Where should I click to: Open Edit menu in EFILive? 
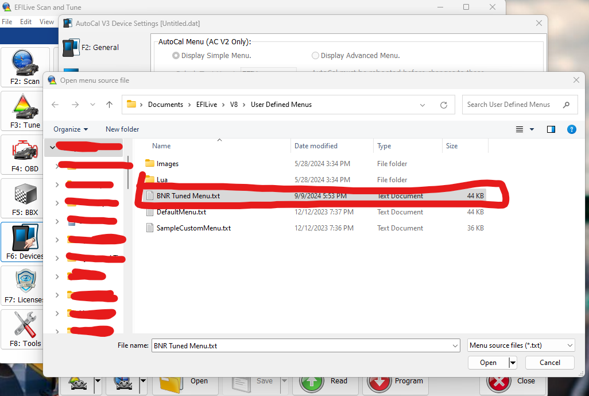coord(25,22)
